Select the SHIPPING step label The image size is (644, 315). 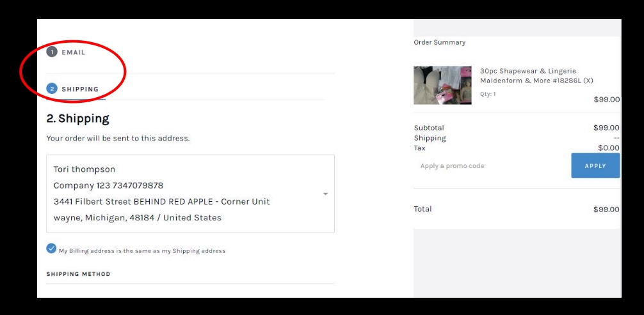tap(80, 89)
